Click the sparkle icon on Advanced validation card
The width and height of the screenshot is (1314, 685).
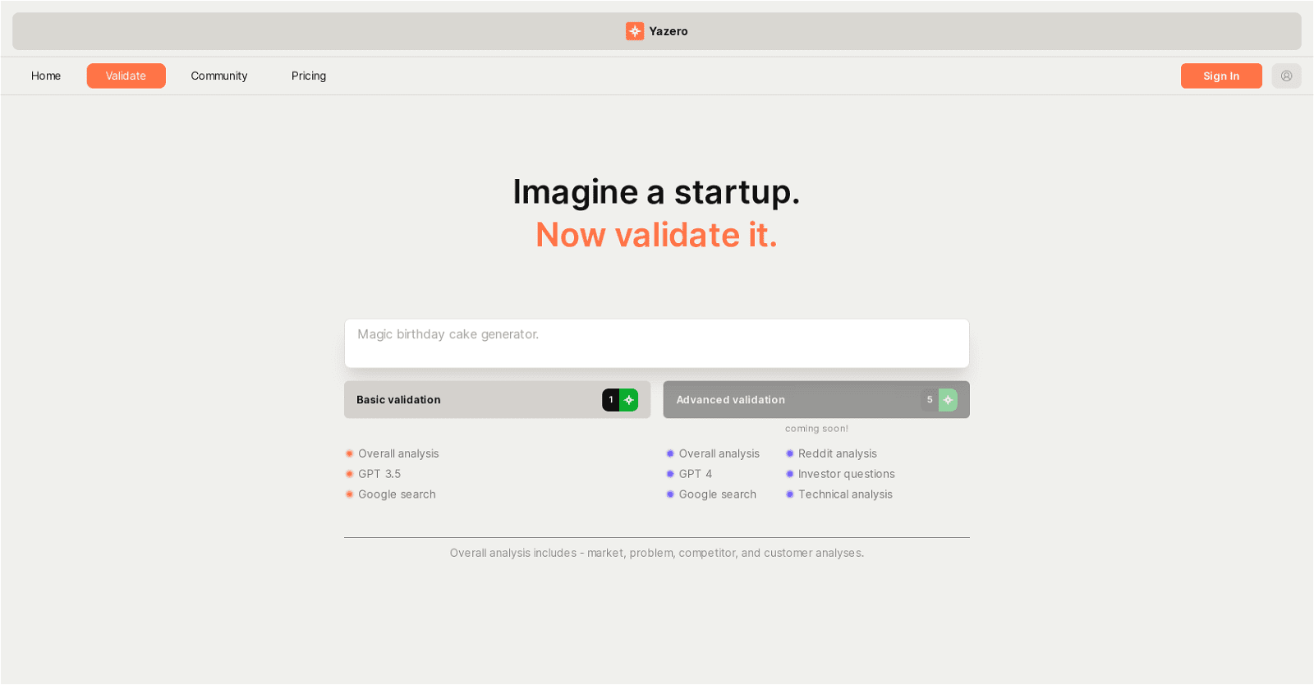(x=949, y=400)
